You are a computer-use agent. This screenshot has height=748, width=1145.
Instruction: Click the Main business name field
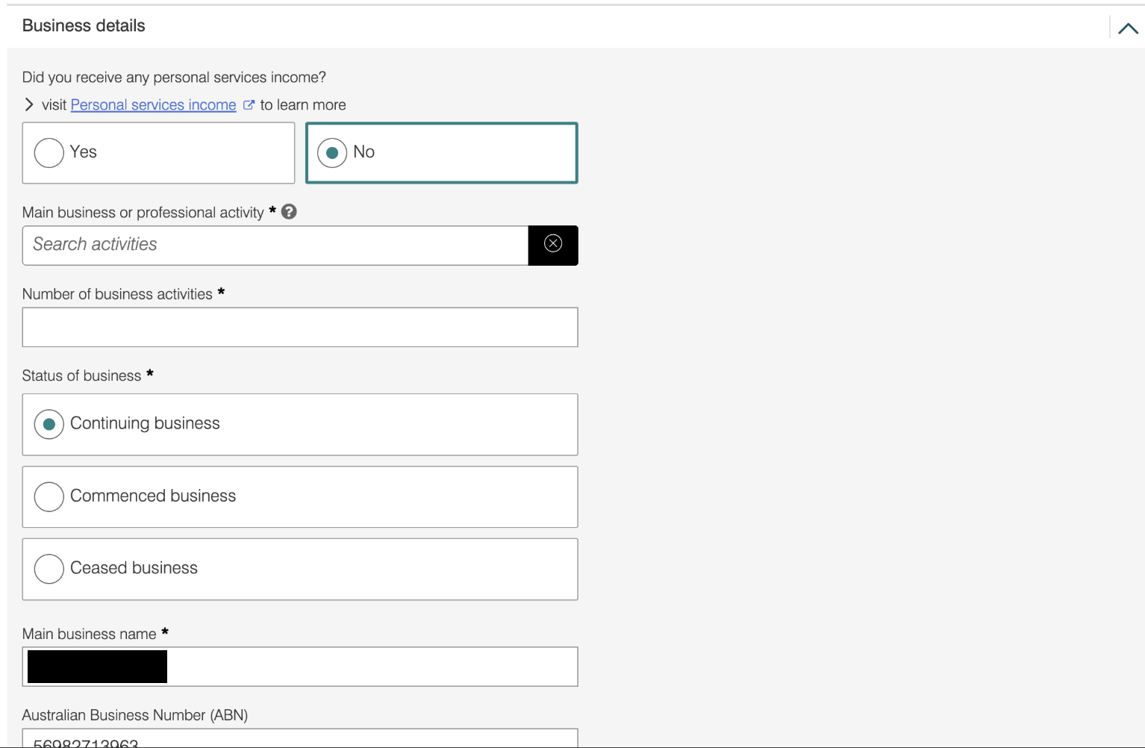pos(300,667)
